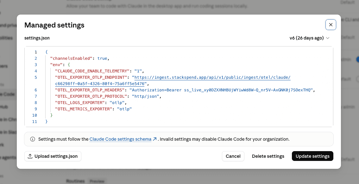Click the "CLAUDE_CODE_ENABLE_TELEMETRY" key
The image size is (359, 184).
92,71
